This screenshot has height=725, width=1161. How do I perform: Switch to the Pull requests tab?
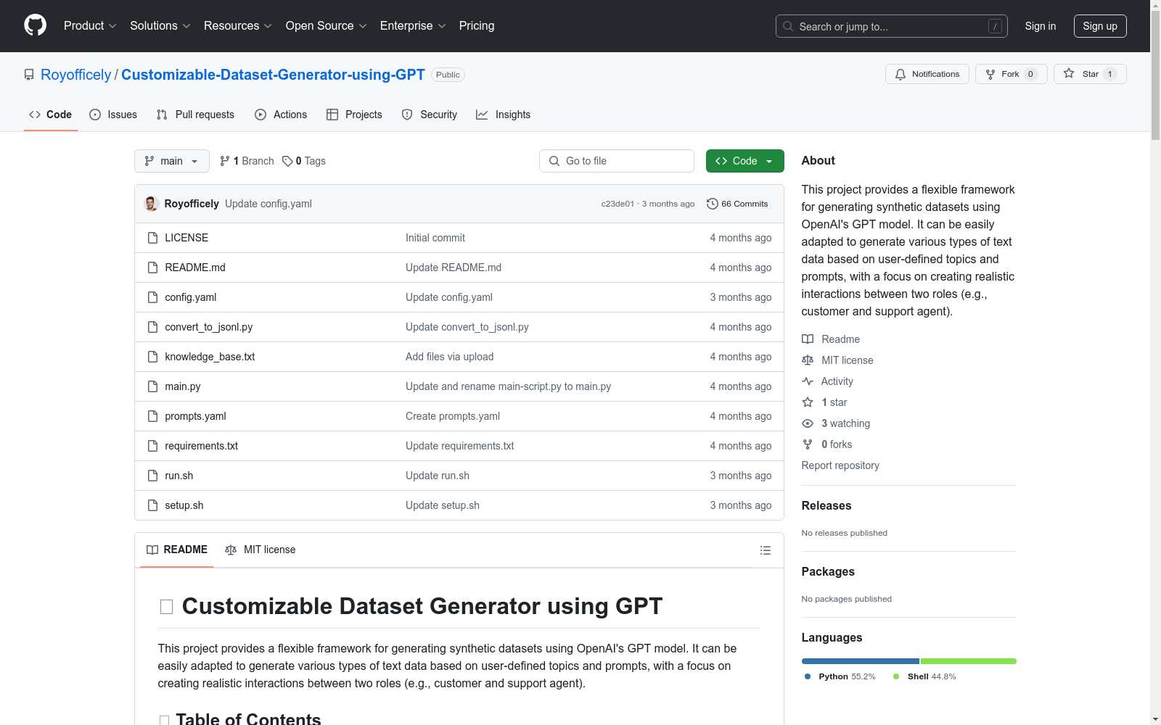(x=195, y=115)
